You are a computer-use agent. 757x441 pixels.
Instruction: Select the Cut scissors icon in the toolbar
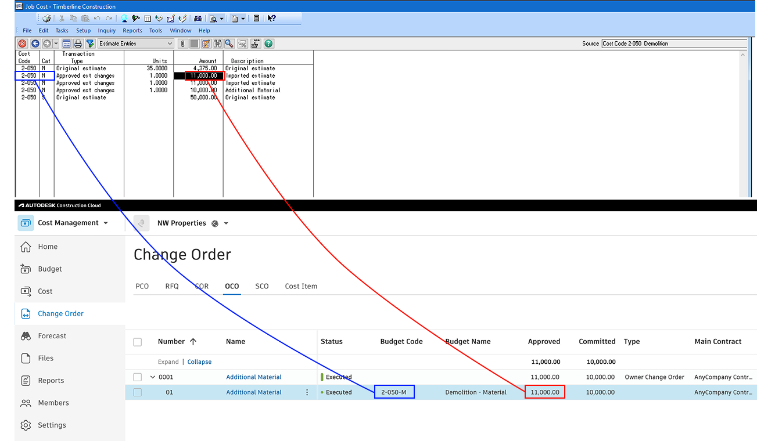(61, 18)
